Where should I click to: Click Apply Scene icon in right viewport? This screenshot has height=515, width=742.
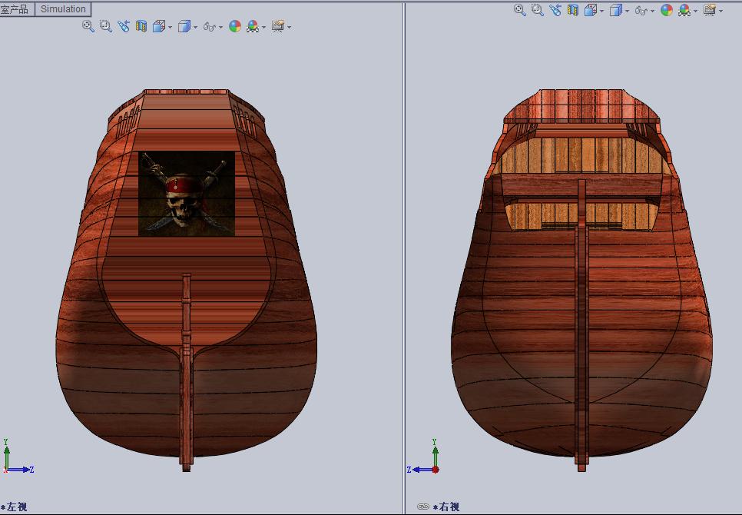[x=684, y=10]
